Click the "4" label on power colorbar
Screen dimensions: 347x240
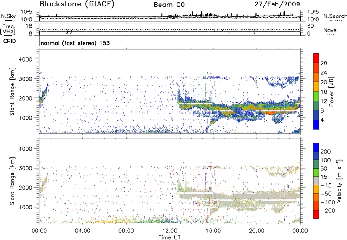[x=322, y=120]
